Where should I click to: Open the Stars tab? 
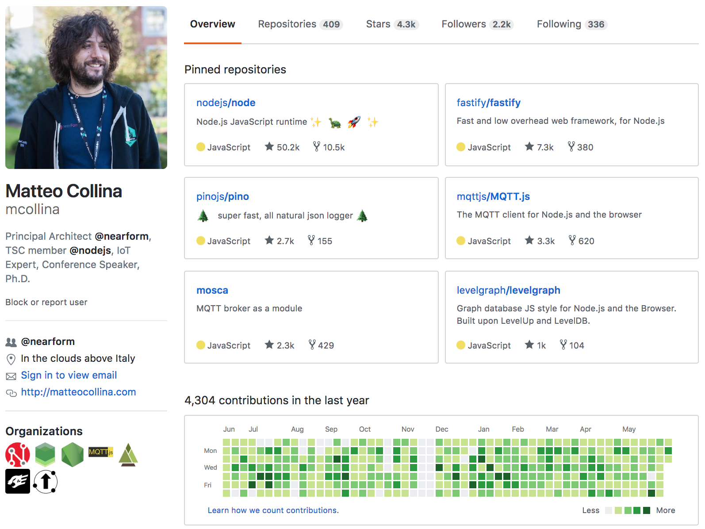click(392, 24)
